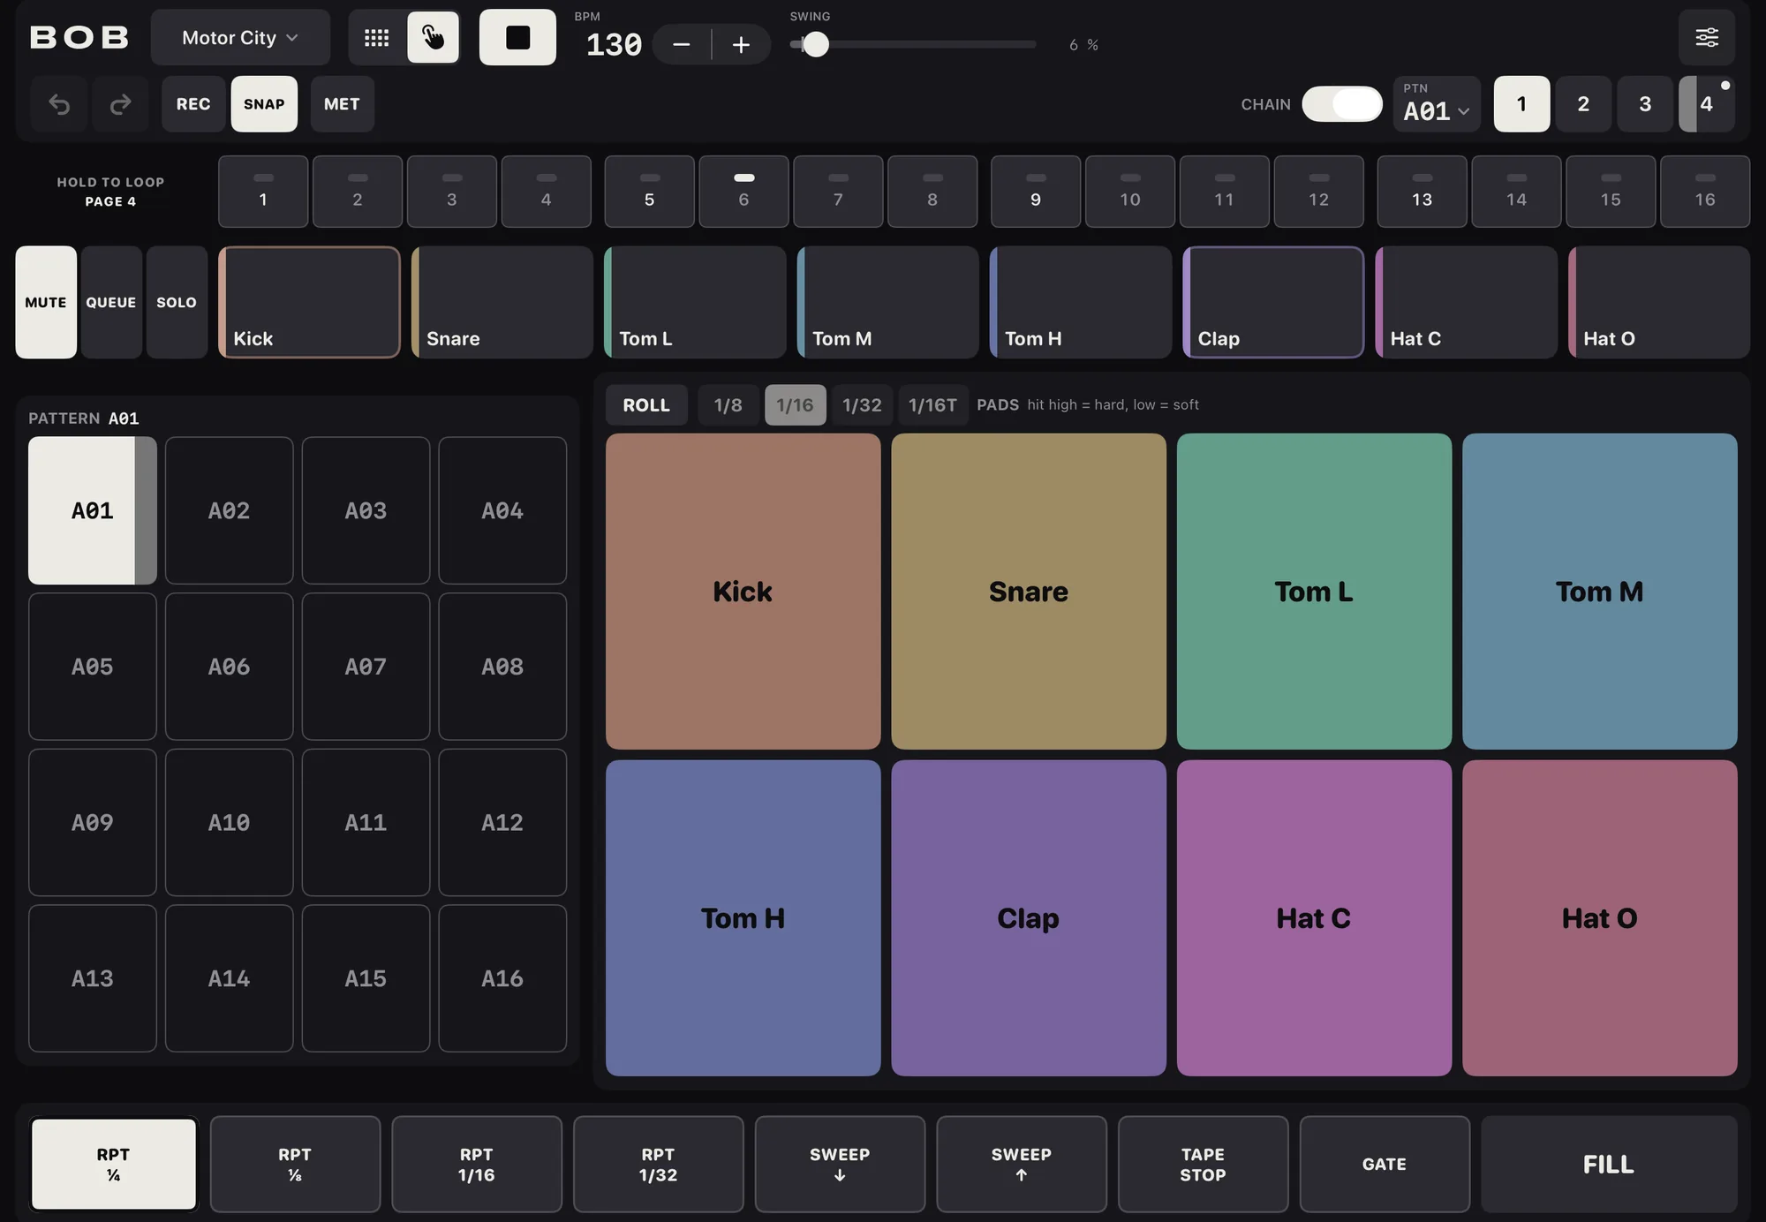
Task: Trigger the TAPE STOP effect
Action: click(1203, 1165)
